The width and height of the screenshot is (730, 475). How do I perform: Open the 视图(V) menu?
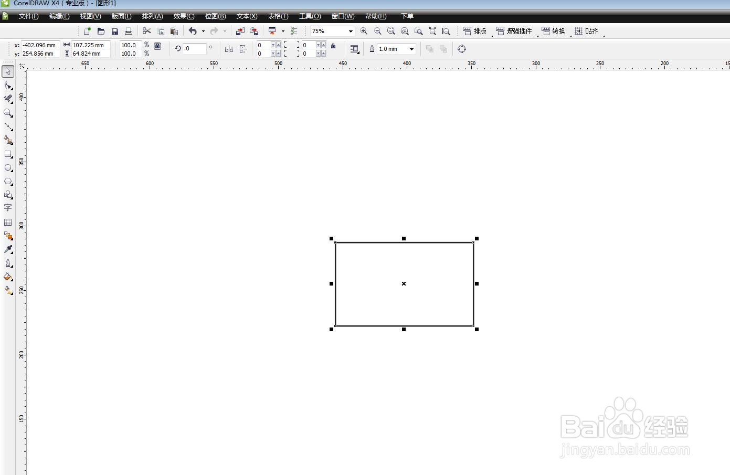click(90, 16)
